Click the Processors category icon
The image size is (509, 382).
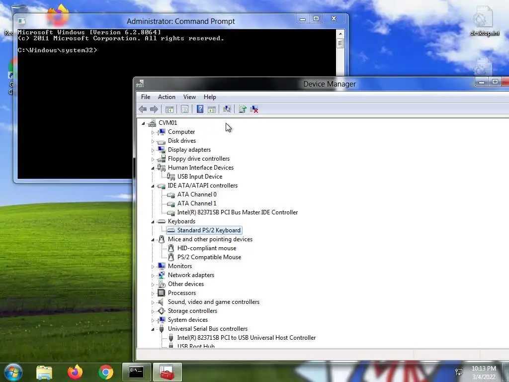[162, 292]
